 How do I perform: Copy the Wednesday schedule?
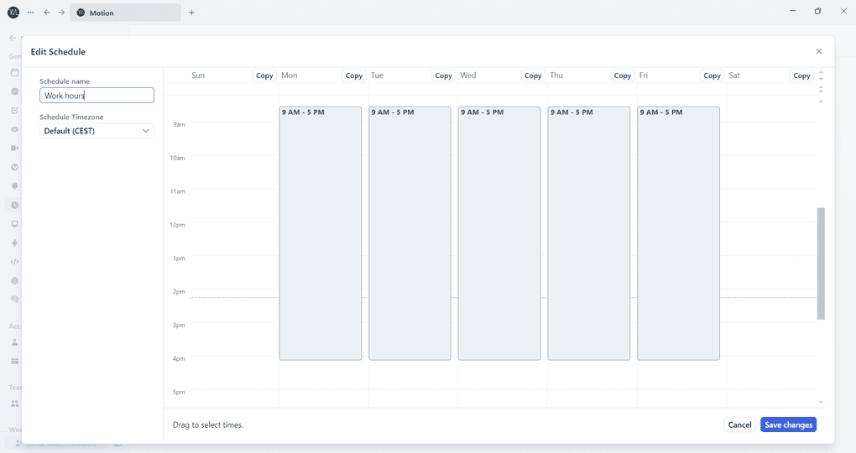point(533,75)
